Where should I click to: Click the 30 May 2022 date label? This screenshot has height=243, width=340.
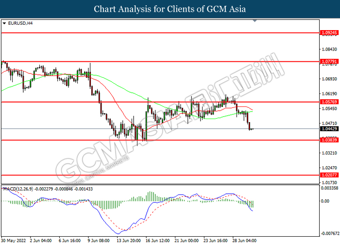(x=13, y=241)
